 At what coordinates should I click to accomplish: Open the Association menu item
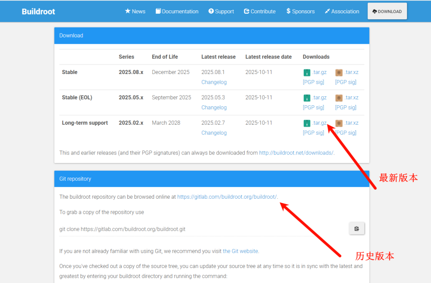(x=342, y=11)
